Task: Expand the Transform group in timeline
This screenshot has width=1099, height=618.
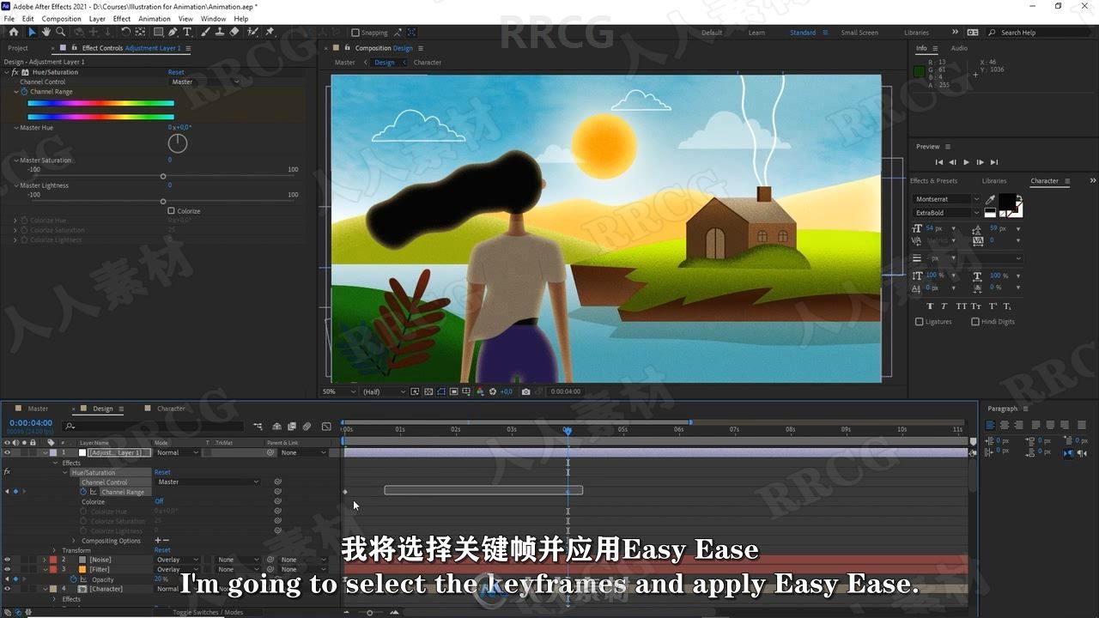Action: click(55, 550)
